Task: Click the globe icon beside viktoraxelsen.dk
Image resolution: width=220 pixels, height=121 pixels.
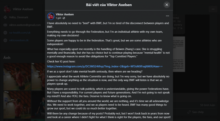Action: (x=5, y=40)
